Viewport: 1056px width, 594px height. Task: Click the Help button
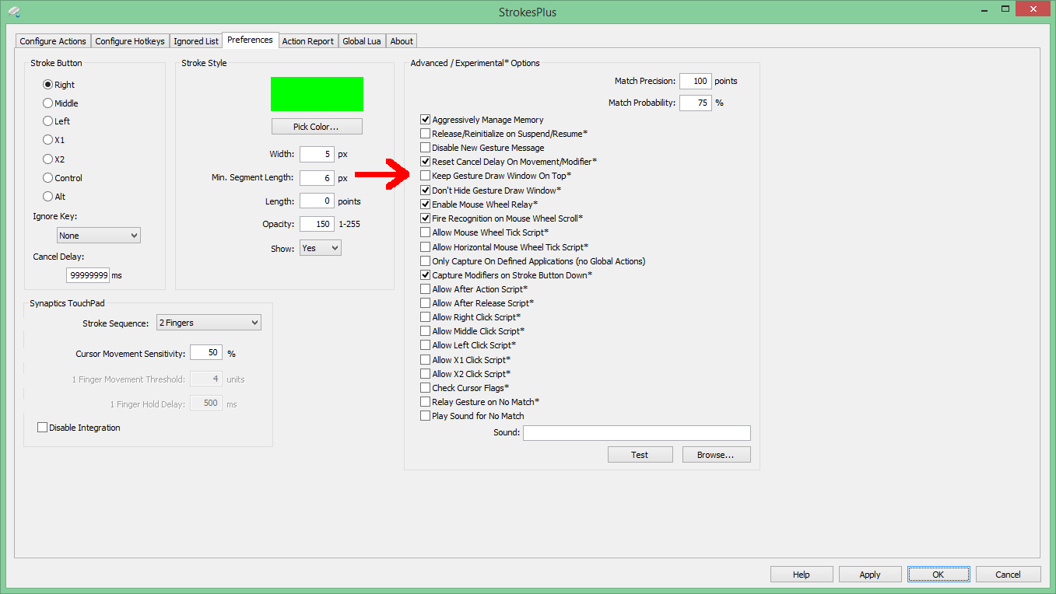point(802,575)
